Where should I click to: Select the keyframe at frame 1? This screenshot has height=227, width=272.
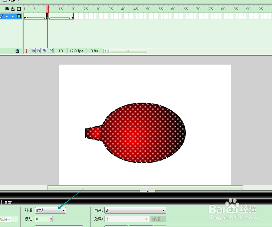pyautogui.click(x=25, y=17)
